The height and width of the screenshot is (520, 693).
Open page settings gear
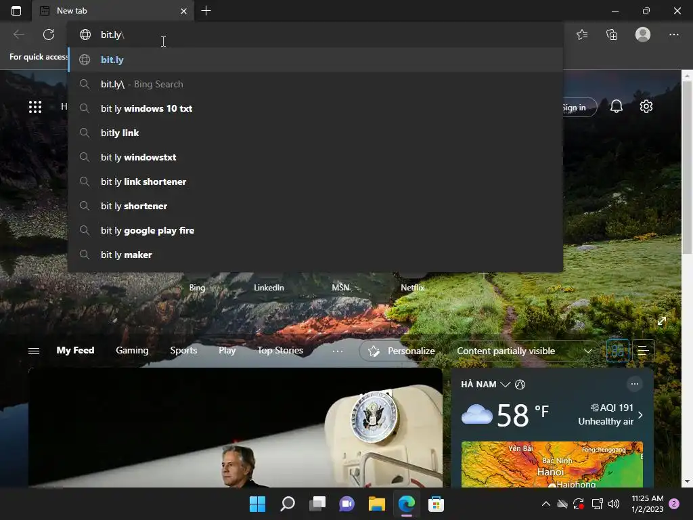[x=646, y=106]
